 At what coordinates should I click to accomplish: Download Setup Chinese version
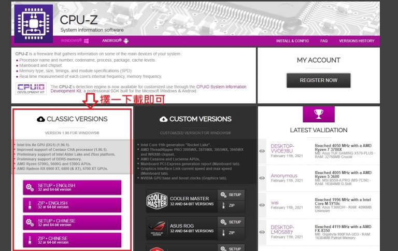coord(72,222)
